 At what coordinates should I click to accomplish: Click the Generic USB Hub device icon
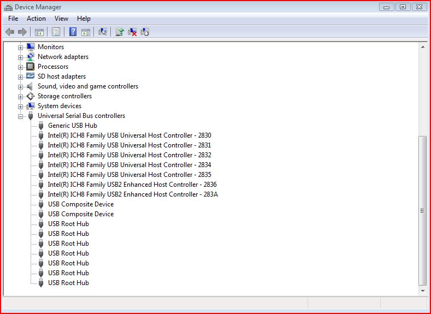41,126
